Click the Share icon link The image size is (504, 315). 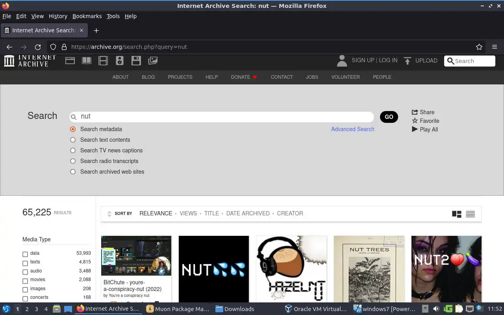tap(423, 112)
